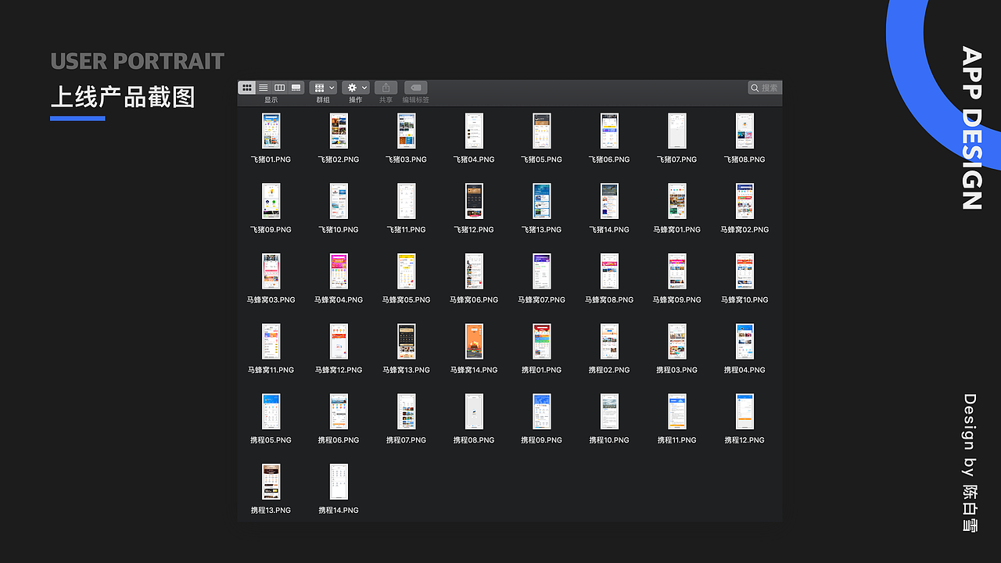The image size is (1001, 563).
Task: Select the 携程06.PNG file thumbnail
Action: click(339, 411)
